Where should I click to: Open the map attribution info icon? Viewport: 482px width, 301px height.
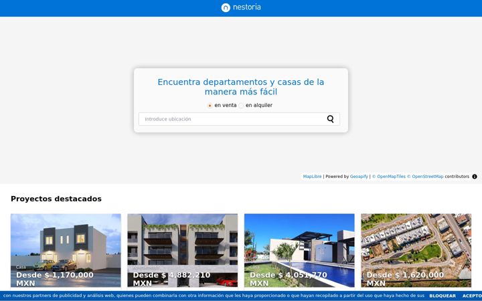point(475,177)
